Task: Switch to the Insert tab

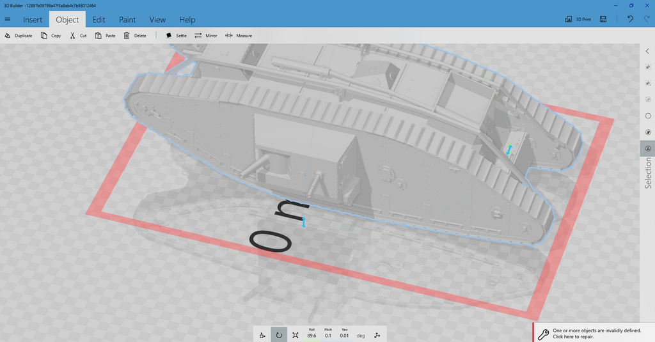Action: click(x=33, y=20)
